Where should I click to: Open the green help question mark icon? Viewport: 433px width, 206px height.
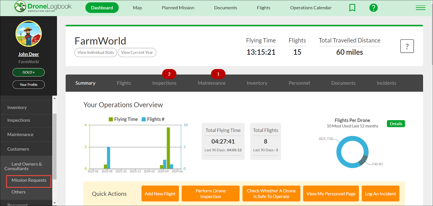pyautogui.click(x=373, y=8)
